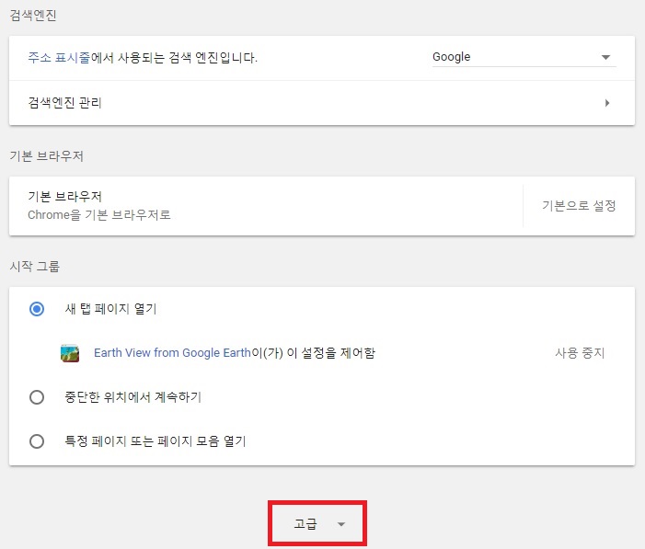Click the 기본 브라우저 section heading
Image resolution: width=645 pixels, height=549 pixels.
[x=47, y=156]
